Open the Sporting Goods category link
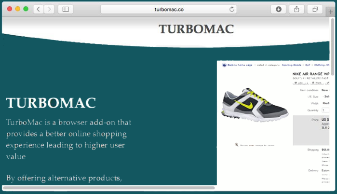This screenshot has width=337, height=194. [x=291, y=65]
